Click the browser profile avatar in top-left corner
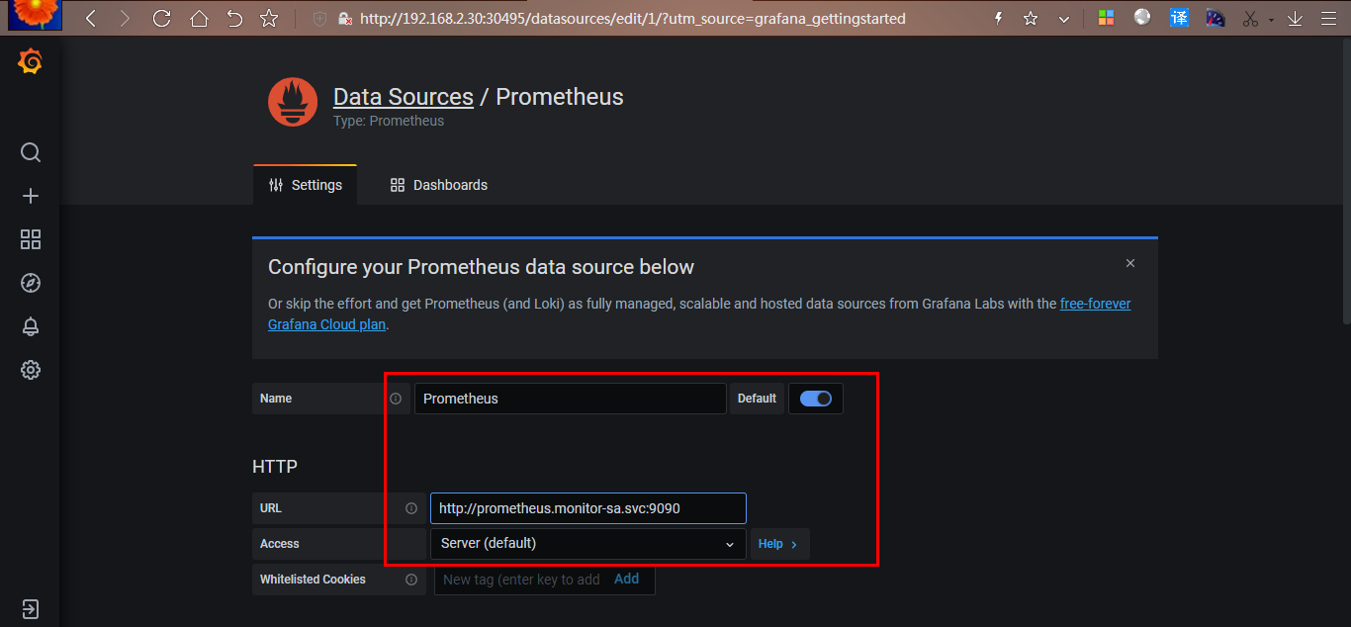This screenshot has width=1351, height=627. pyautogui.click(x=36, y=15)
